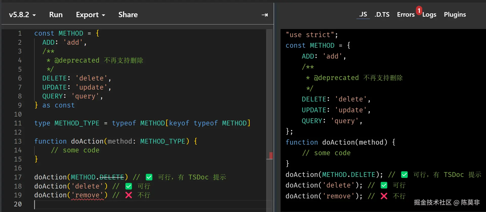This screenshot has width=486, height=212.
Task: Click the 'query' value in the JS output
Action: tap(345, 121)
